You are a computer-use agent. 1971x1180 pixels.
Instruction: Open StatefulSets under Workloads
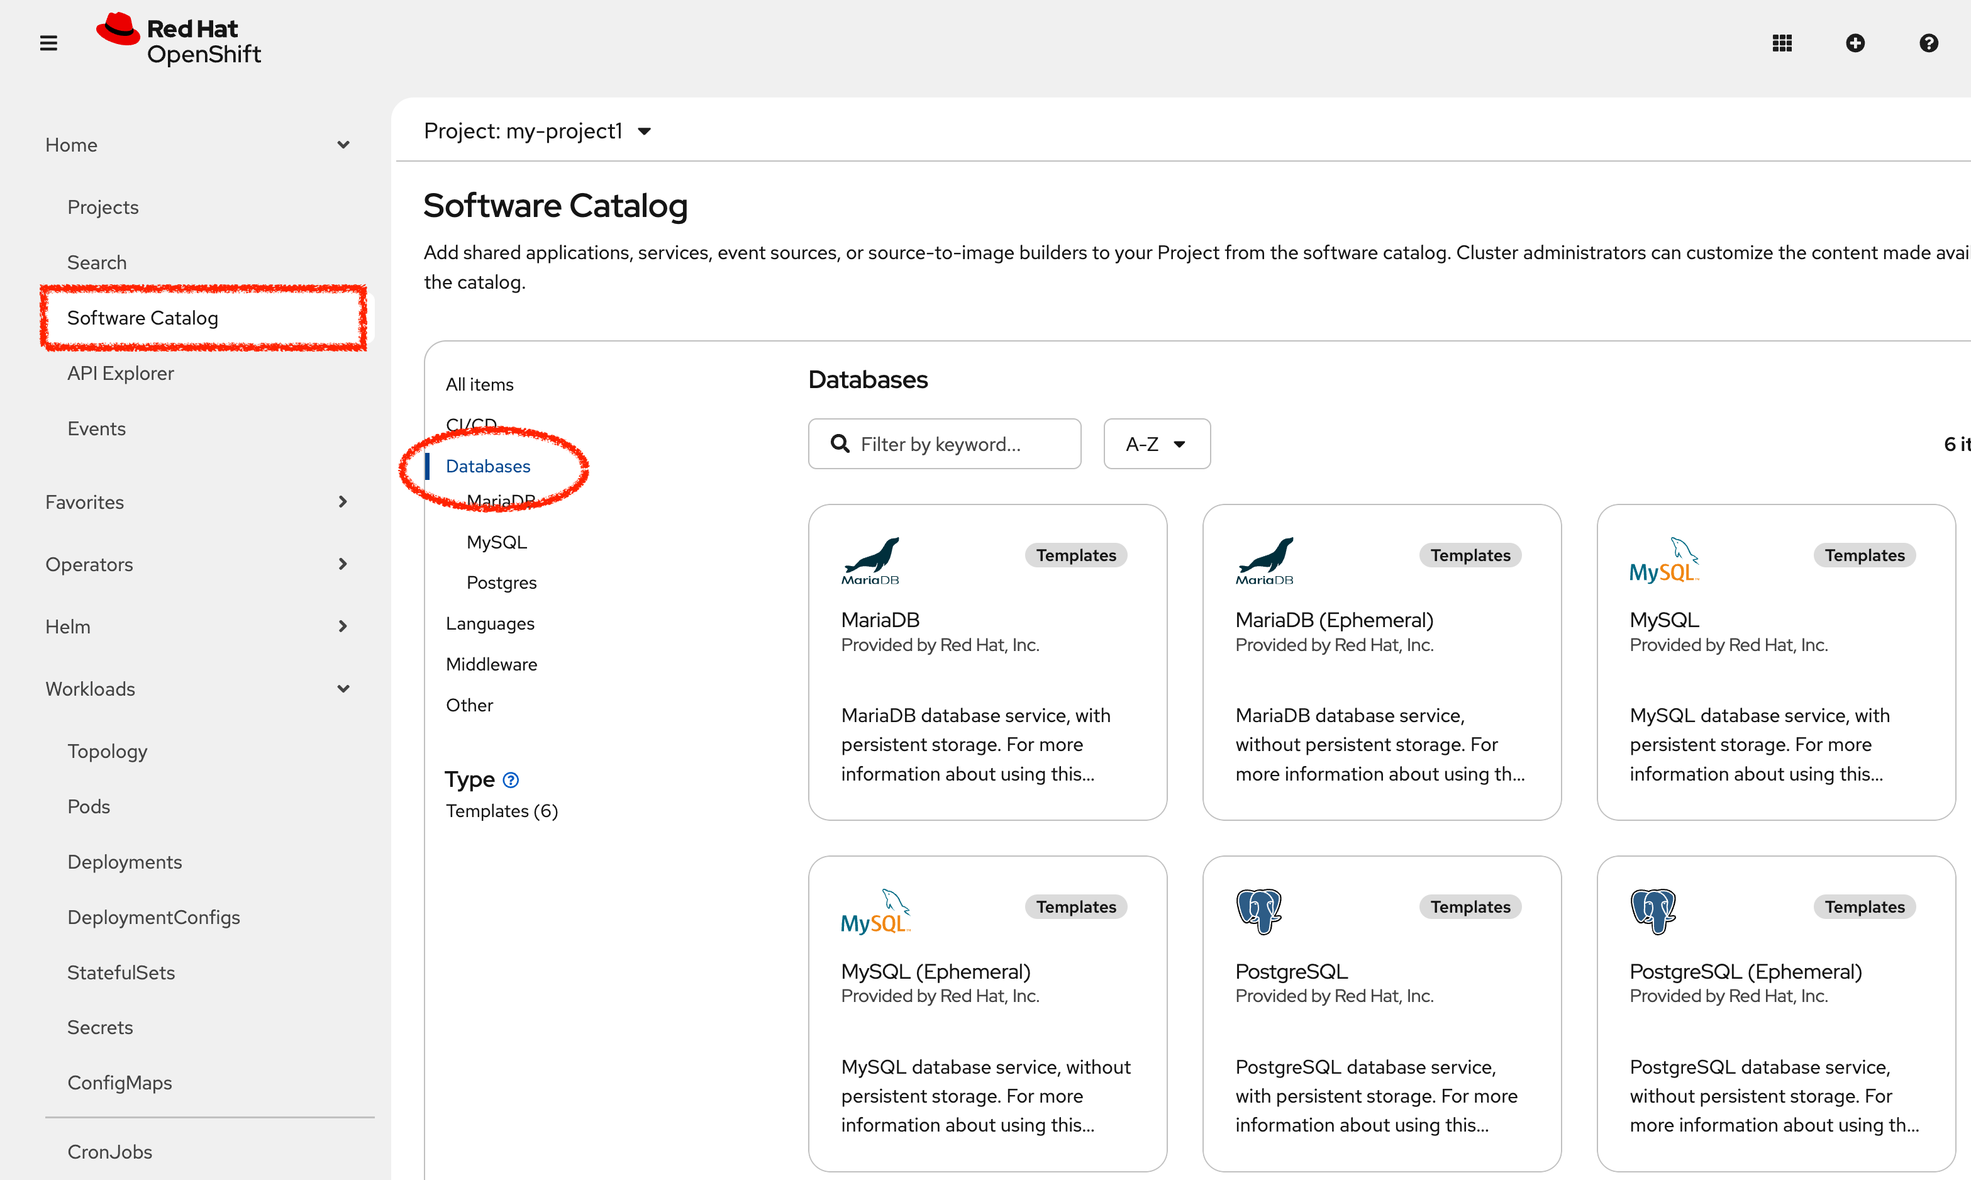[x=121, y=972]
